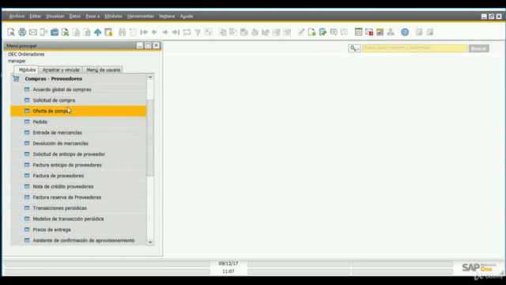Maximize the Menú principal panel
This screenshot has width=506, height=285.
148,46
